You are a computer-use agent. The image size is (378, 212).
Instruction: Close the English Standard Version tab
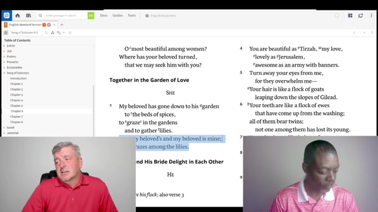(54, 25)
